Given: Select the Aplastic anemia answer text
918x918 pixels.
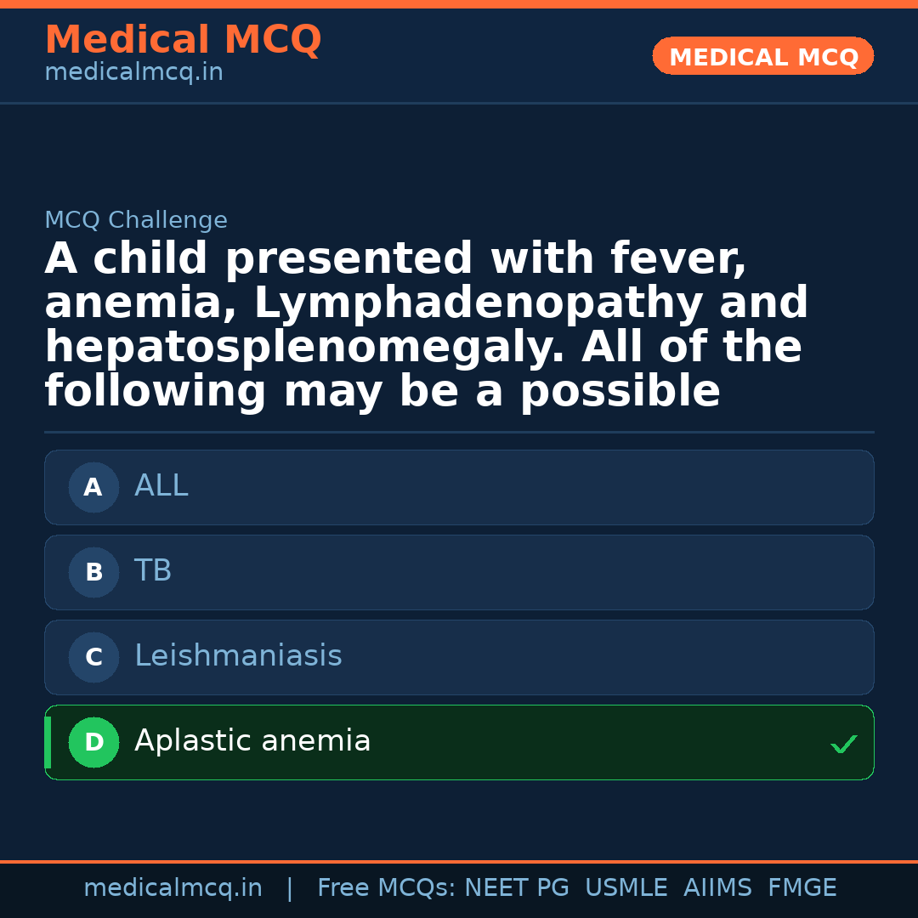Looking at the screenshot, I should tap(252, 741).
